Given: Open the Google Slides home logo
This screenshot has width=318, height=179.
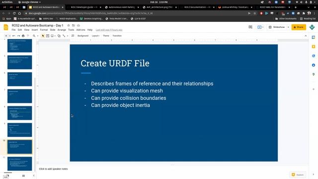Looking at the screenshot, I should [x=6, y=27].
